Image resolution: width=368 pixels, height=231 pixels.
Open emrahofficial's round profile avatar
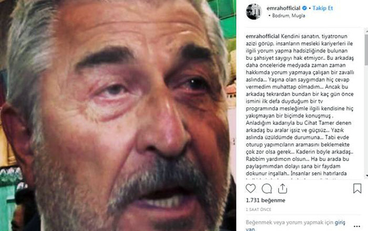(x=253, y=12)
